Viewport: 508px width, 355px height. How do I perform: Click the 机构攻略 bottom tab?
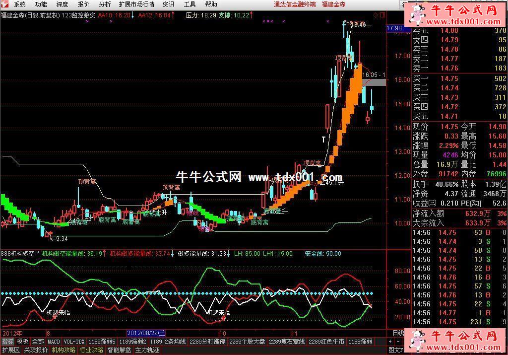(63, 350)
